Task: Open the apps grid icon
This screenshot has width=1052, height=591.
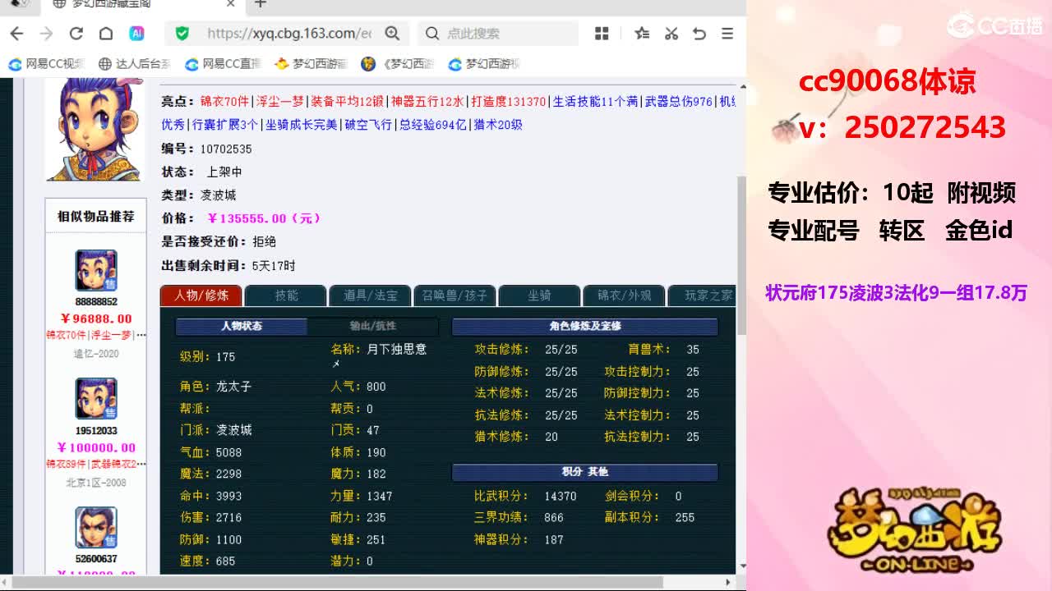Action: (602, 34)
